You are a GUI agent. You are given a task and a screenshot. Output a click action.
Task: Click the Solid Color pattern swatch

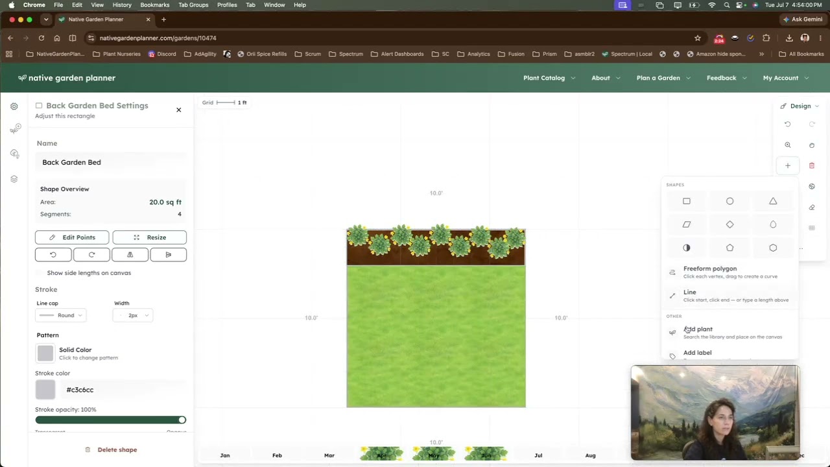point(45,353)
